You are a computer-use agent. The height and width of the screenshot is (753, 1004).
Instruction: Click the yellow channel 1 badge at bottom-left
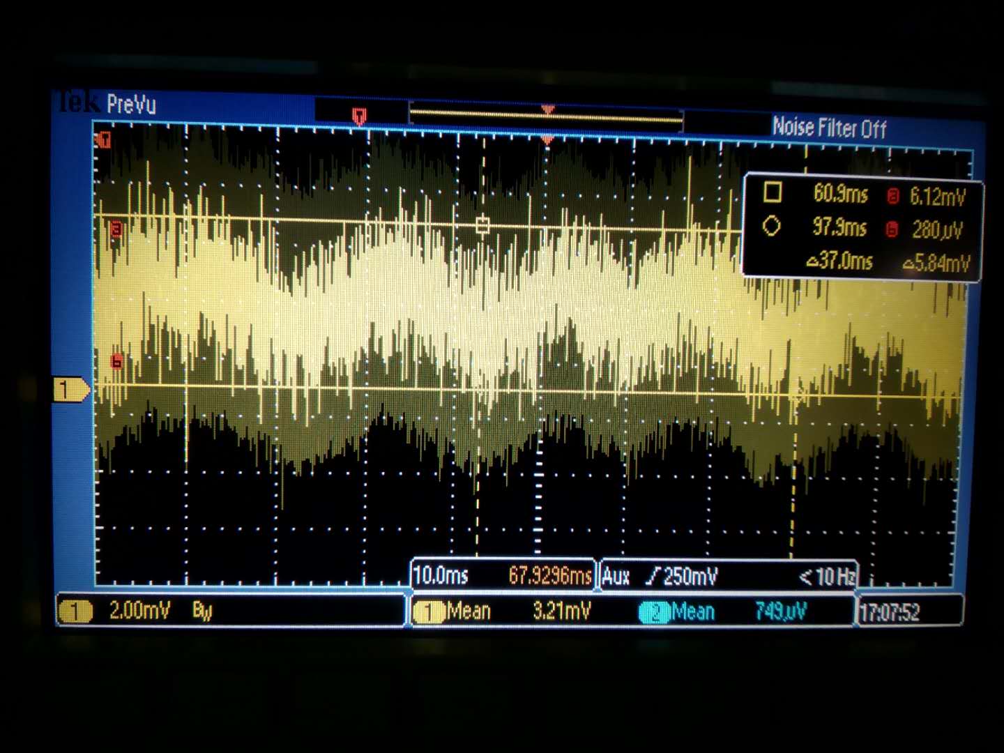pyautogui.click(x=75, y=612)
